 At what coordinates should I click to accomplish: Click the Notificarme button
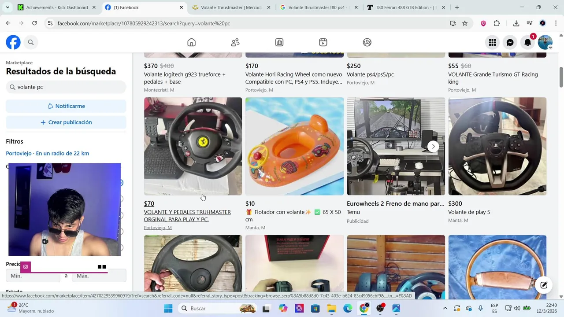point(66,106)
